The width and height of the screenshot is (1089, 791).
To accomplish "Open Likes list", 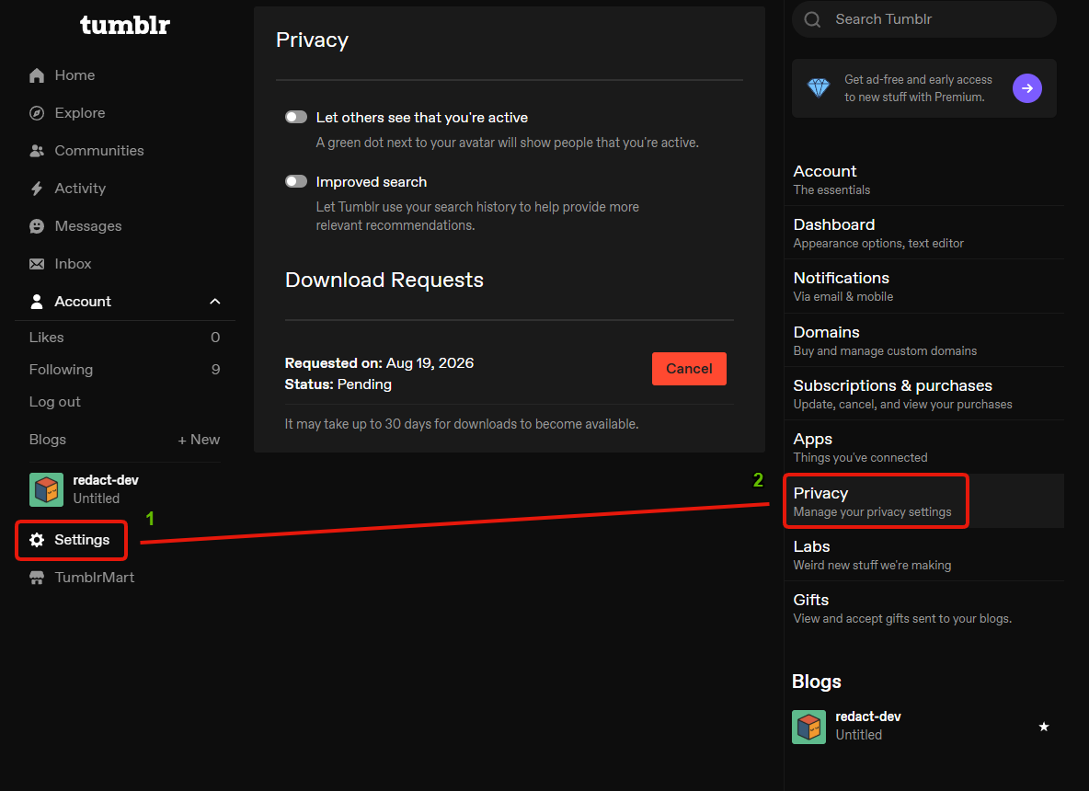I will (47, 337).
